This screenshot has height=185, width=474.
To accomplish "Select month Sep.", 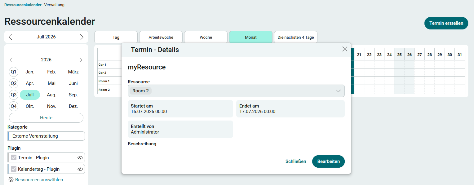I will tap(73, 95).
